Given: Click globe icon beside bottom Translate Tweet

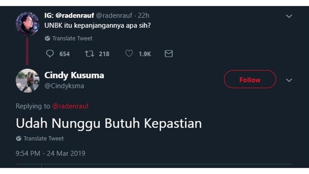Looking at the screenshot, I should (19, 138).
